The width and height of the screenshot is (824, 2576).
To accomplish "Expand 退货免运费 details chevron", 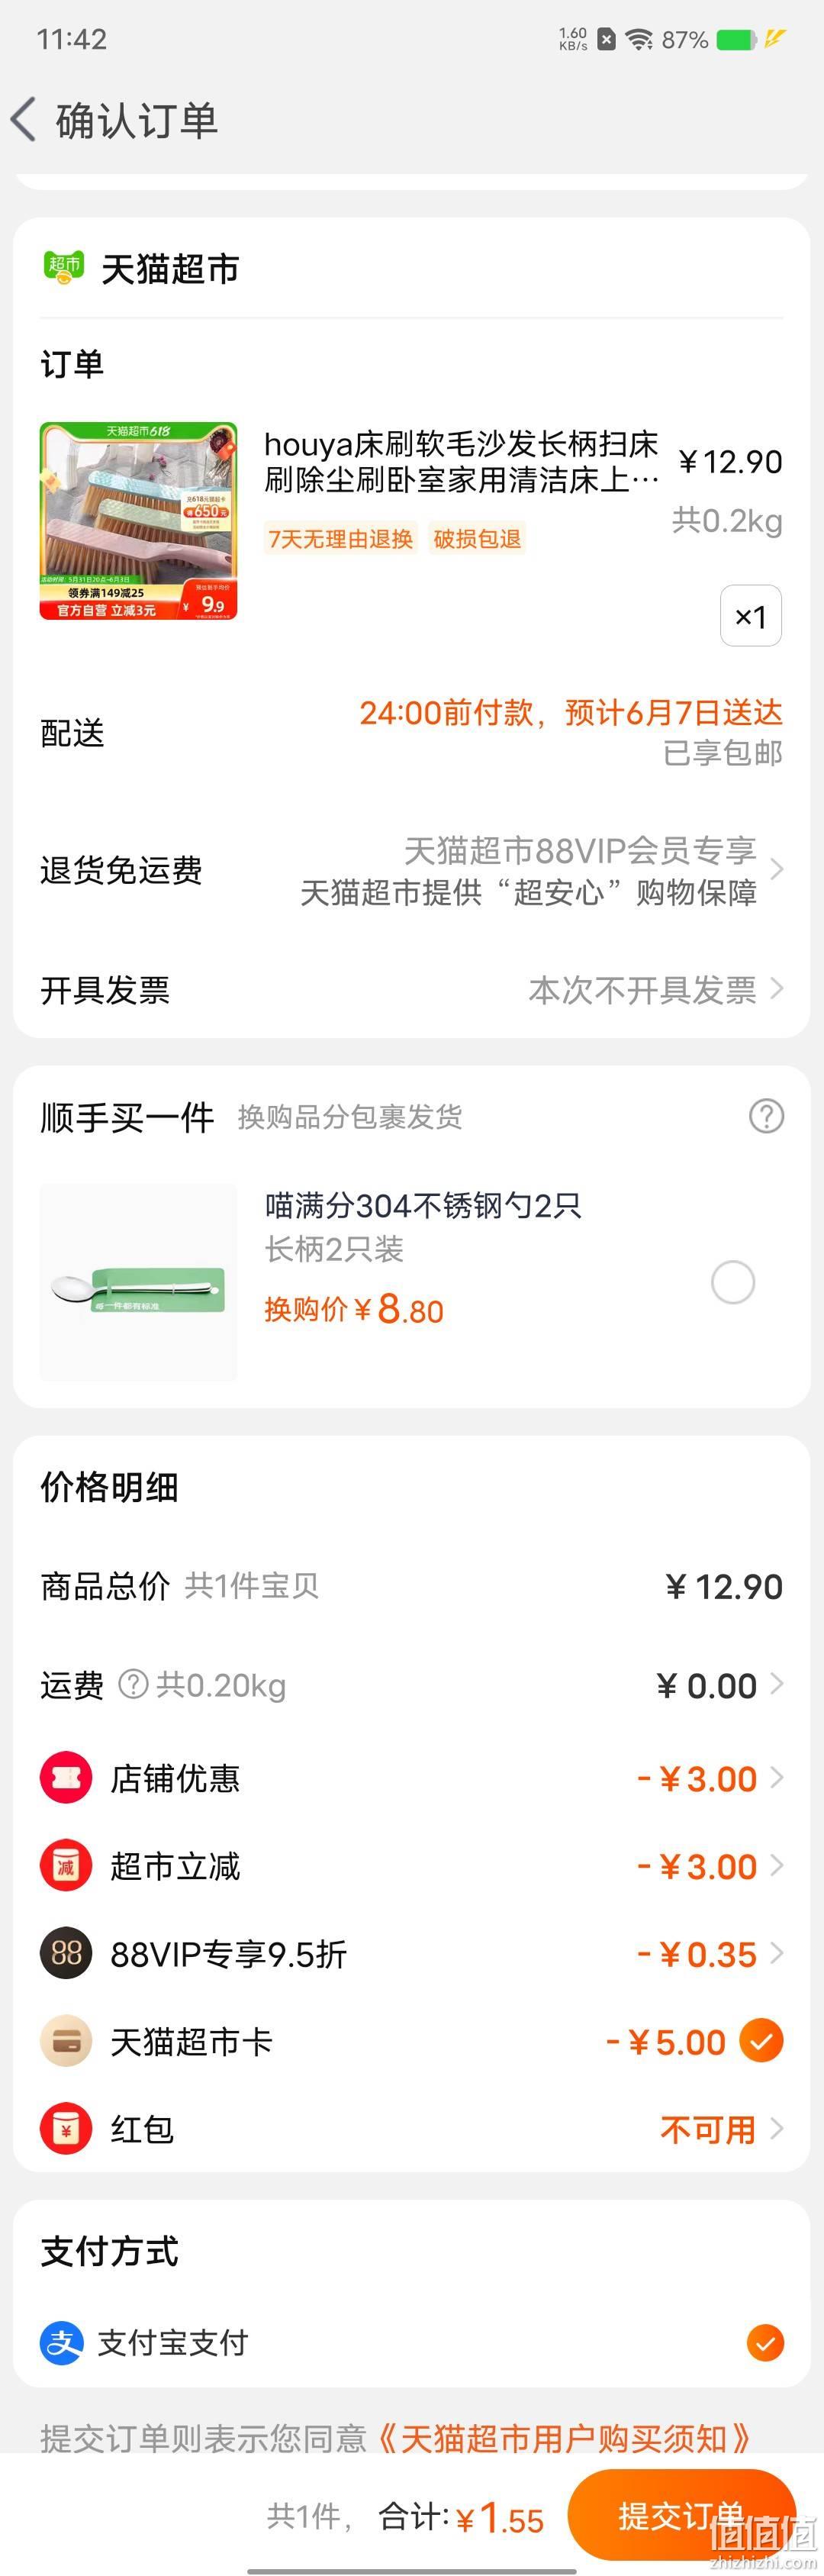I will (777, 870).
